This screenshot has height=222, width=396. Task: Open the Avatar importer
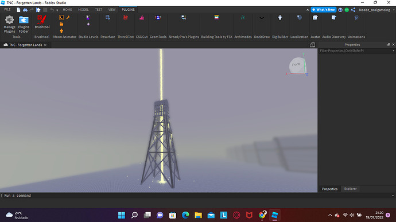(x=315, y=17)
